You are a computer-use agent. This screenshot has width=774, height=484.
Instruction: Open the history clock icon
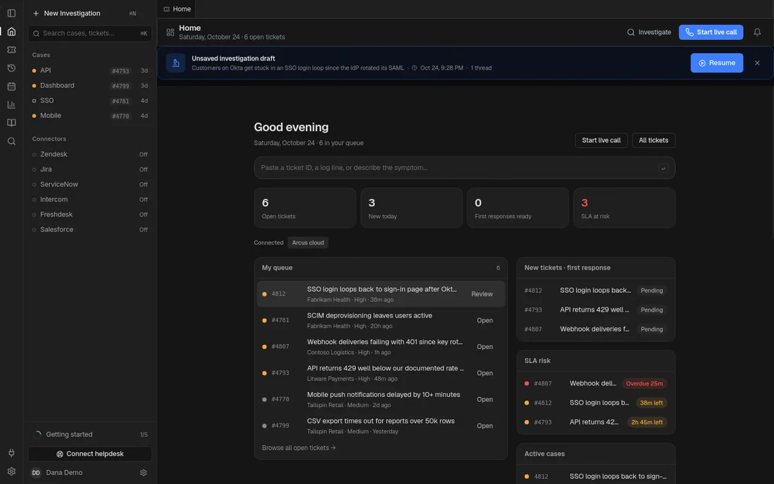click(11, 68)
